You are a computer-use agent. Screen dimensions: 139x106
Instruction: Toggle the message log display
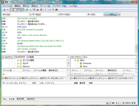(x=12, y=10)
